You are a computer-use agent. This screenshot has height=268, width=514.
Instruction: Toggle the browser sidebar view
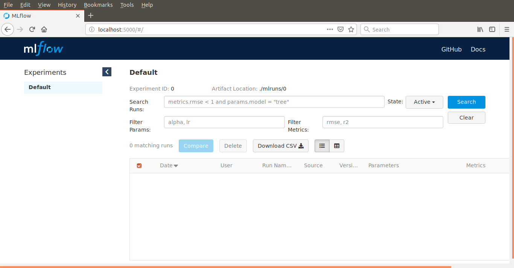click(492, 29)
